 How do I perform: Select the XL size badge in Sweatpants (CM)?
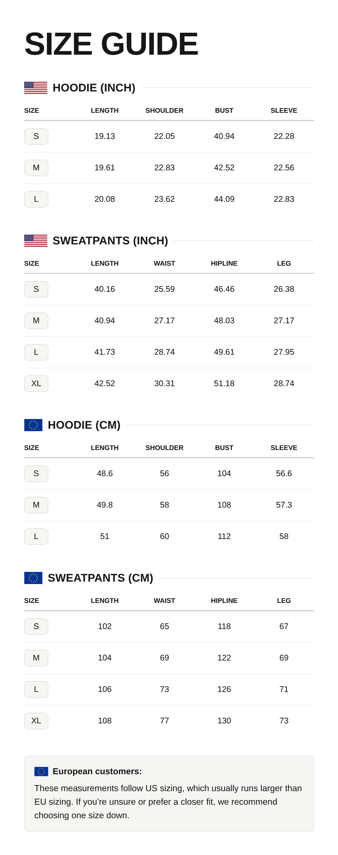coord(36,721)
